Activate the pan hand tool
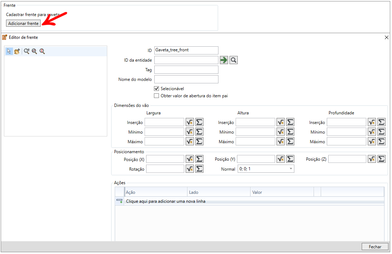This screenshot has height=254, width=392. [17, 51]
